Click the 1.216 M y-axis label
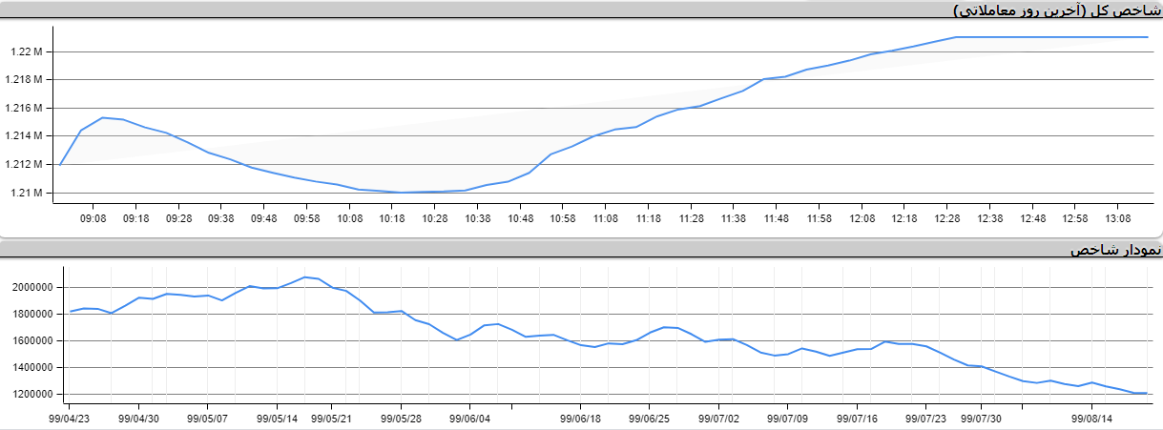 click(27, 109)
